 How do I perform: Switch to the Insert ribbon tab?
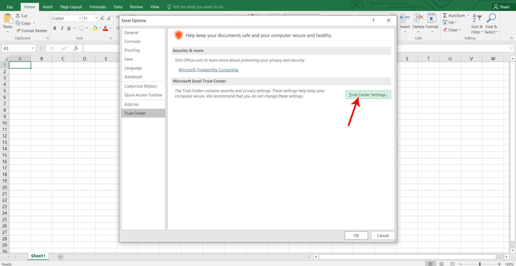coord(48,7)
